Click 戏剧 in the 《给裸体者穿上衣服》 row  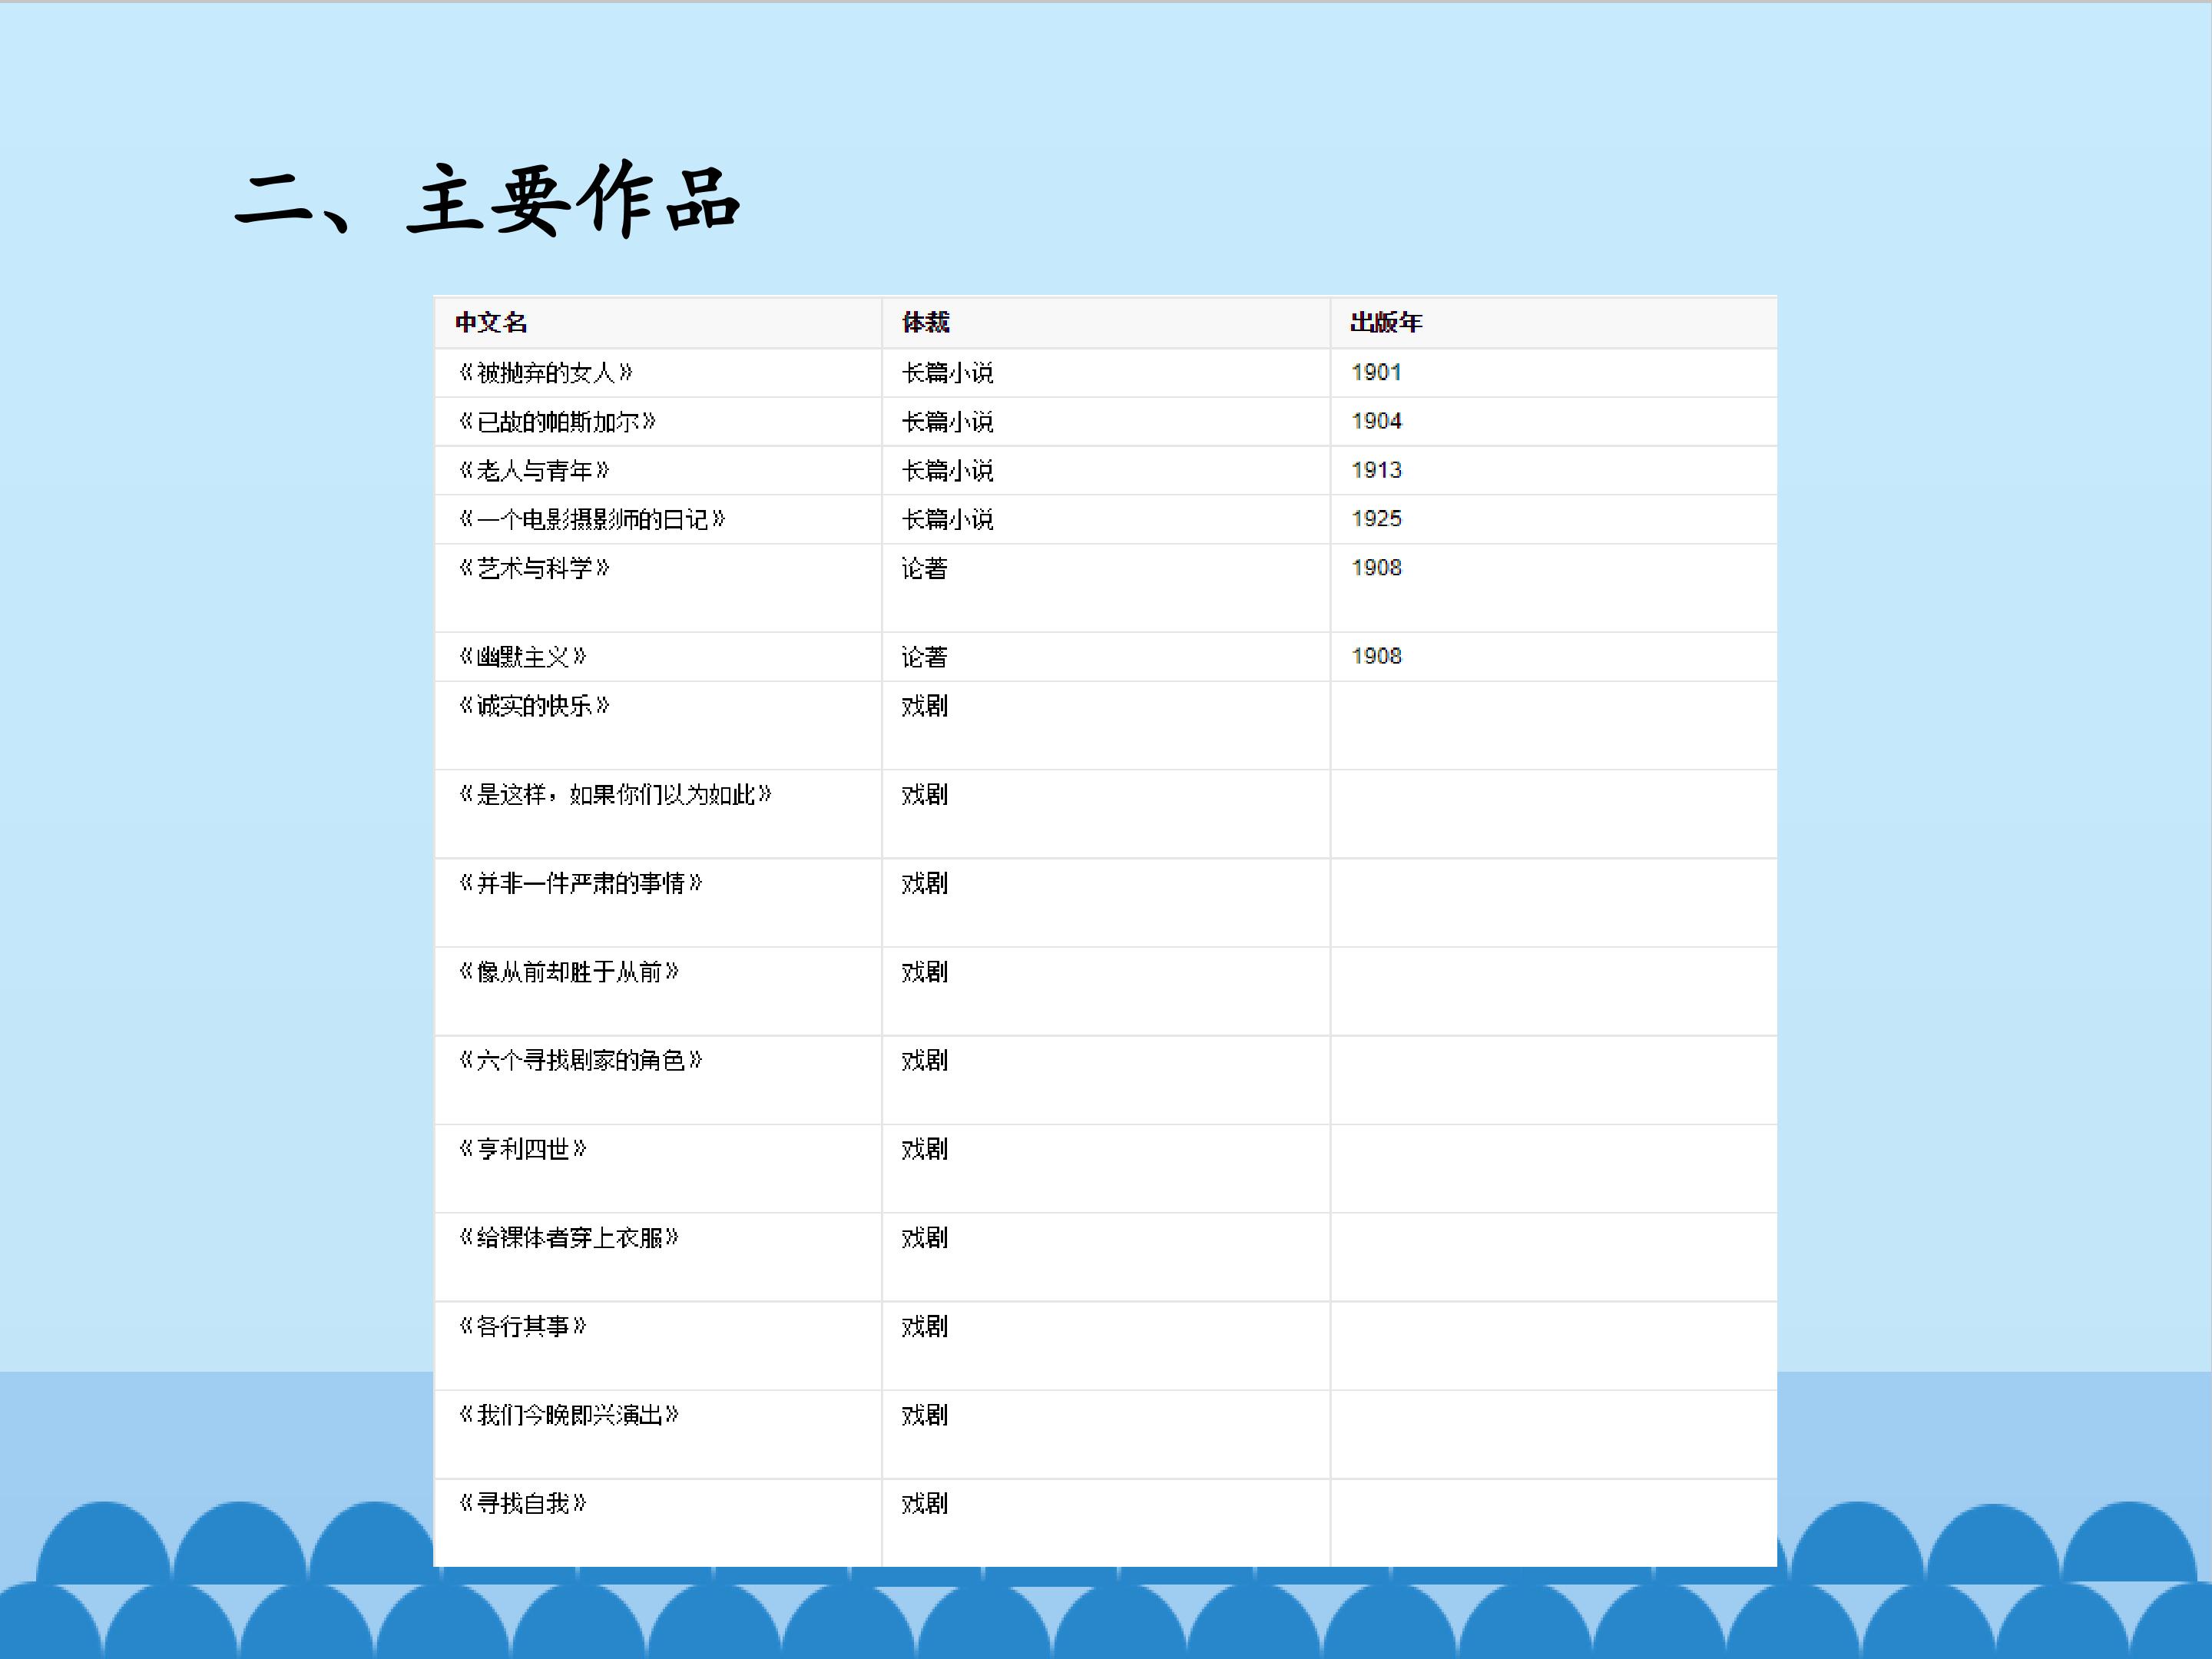(924, 1238)
